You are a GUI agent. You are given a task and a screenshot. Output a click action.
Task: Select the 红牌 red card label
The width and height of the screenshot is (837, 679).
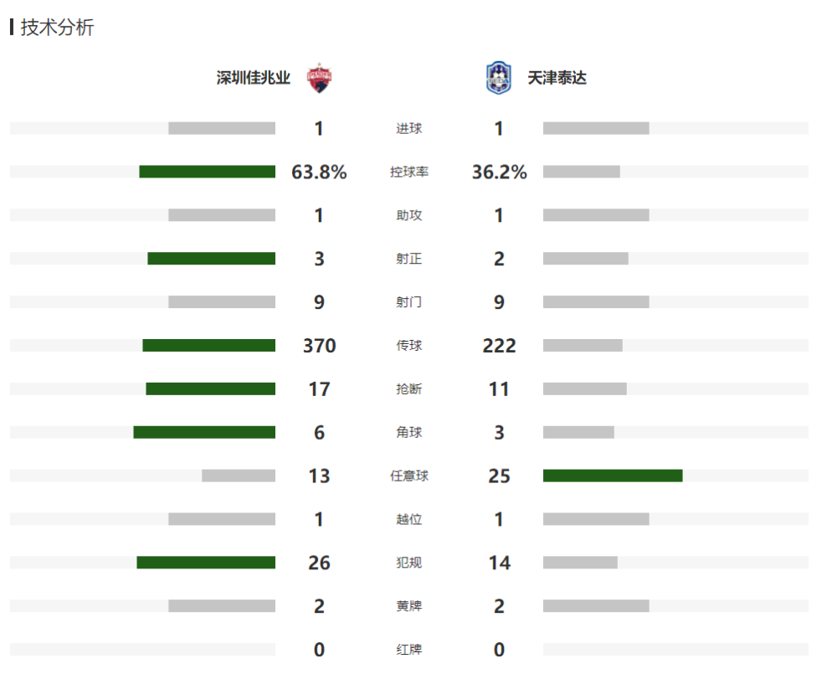click(x=409, y=650)
